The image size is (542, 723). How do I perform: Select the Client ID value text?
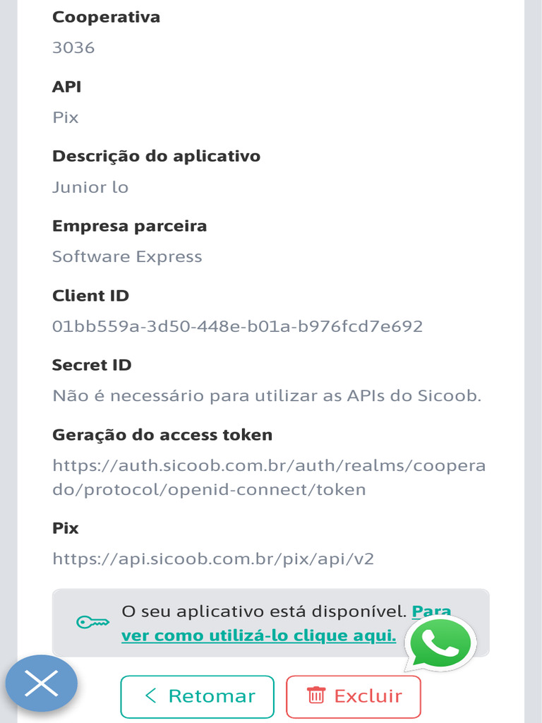point(237,326)
